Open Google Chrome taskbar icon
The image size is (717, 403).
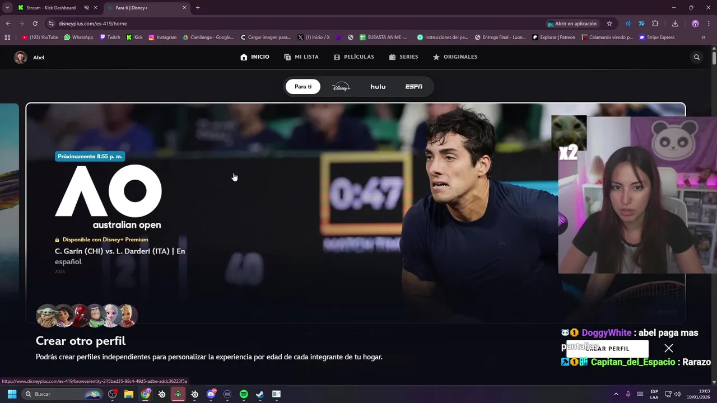(146, 394)
